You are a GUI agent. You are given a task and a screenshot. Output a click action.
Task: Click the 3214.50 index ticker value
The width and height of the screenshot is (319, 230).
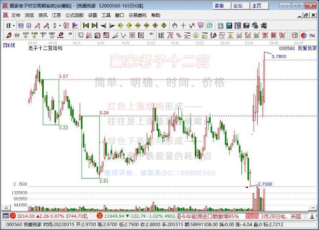26,216
